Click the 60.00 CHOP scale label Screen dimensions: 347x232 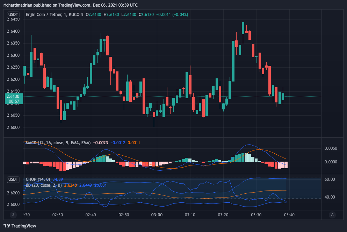pos(330,179)
